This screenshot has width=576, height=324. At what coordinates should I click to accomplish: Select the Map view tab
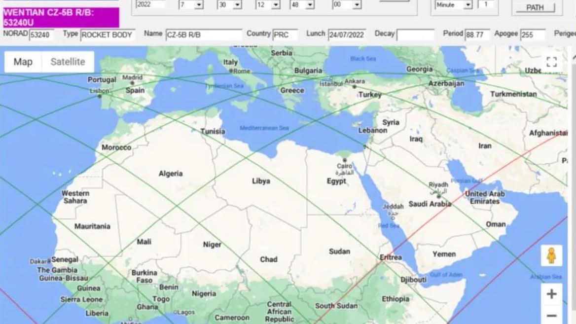pyautogui.click(x=23, y=62)
